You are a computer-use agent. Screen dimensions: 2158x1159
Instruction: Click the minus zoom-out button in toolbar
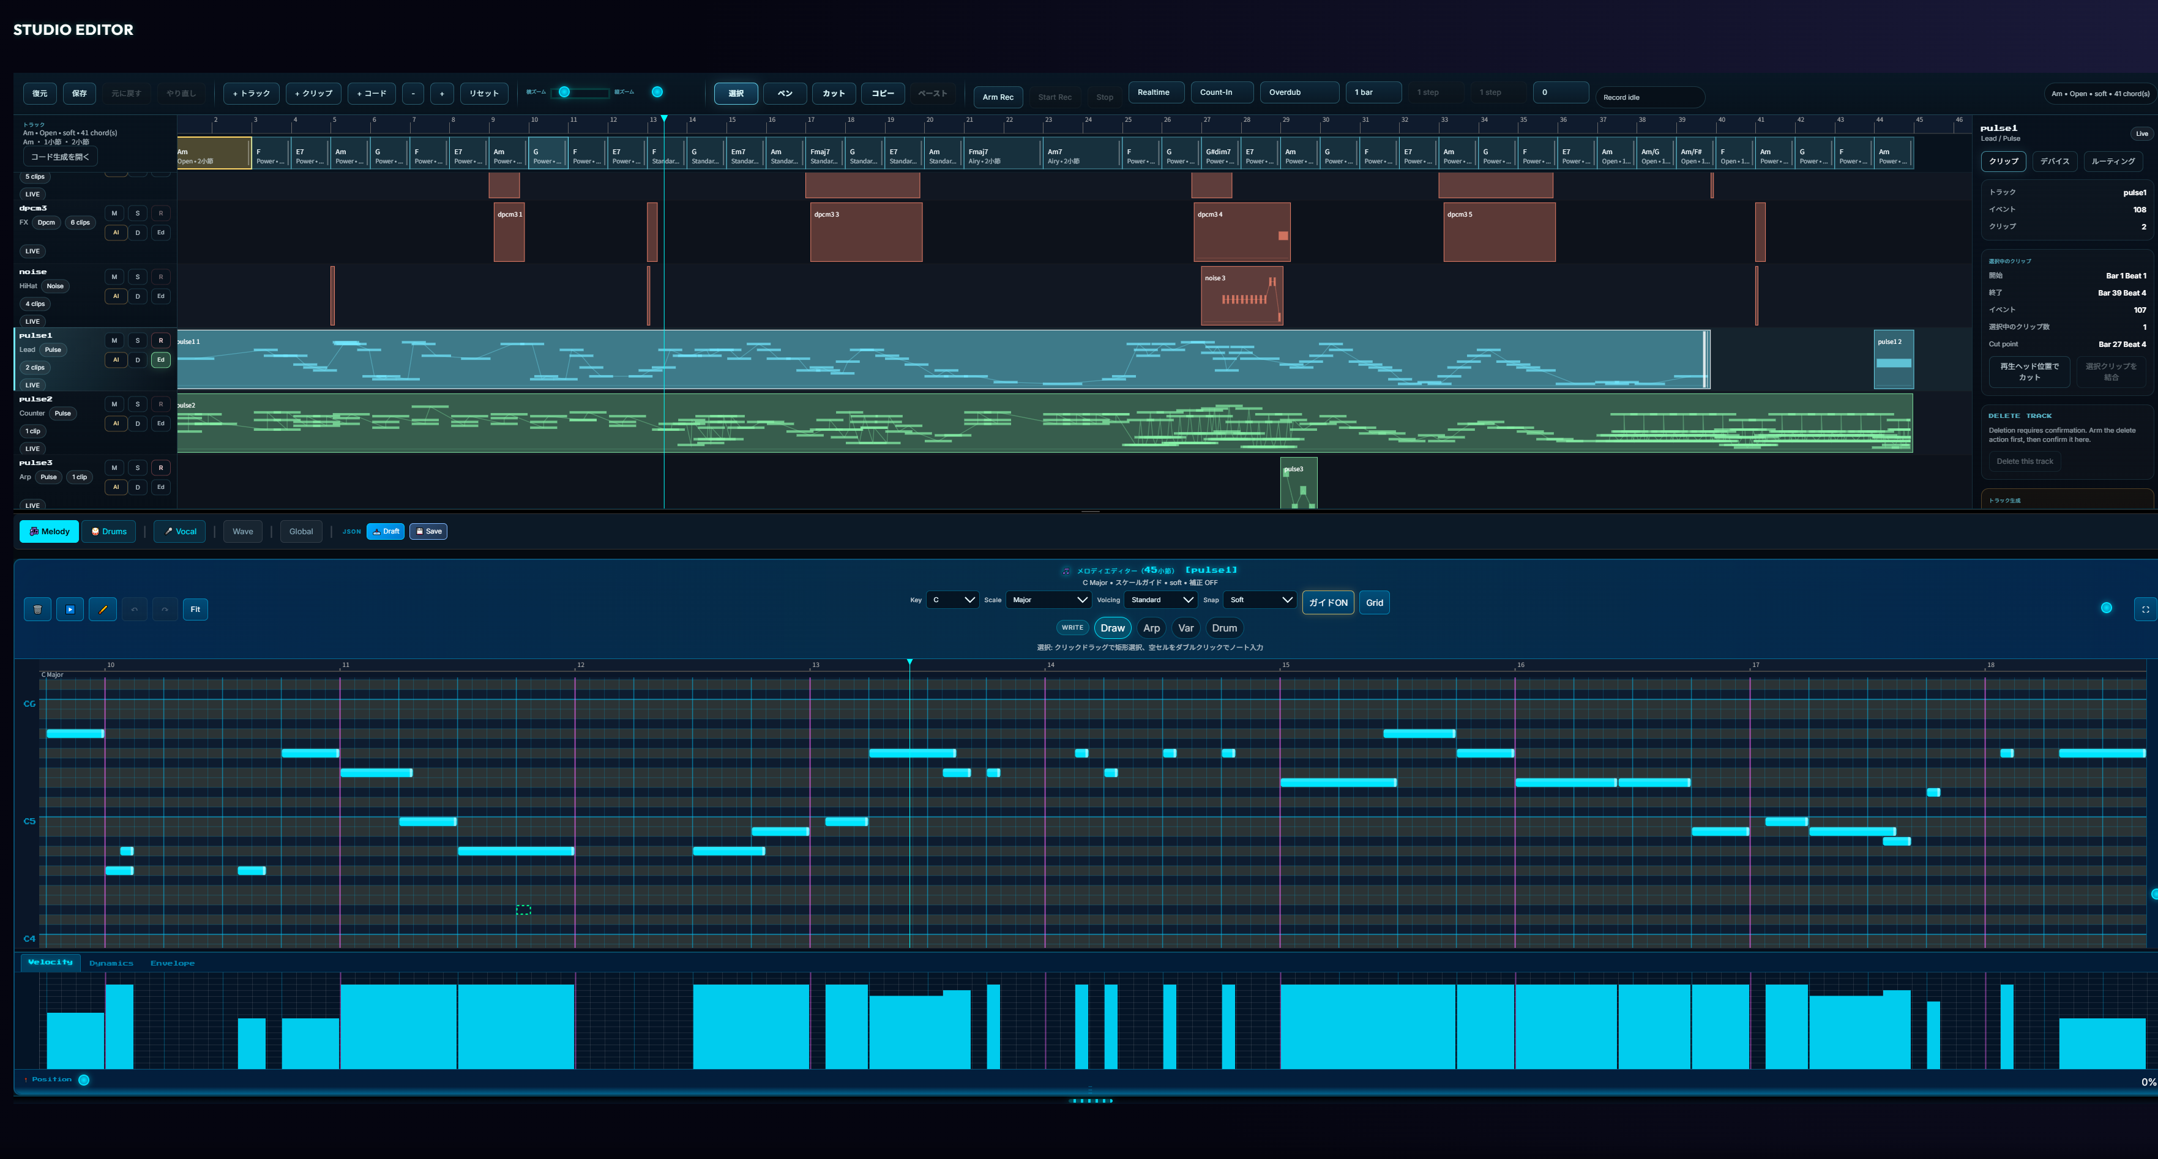(x=413, y=93)
